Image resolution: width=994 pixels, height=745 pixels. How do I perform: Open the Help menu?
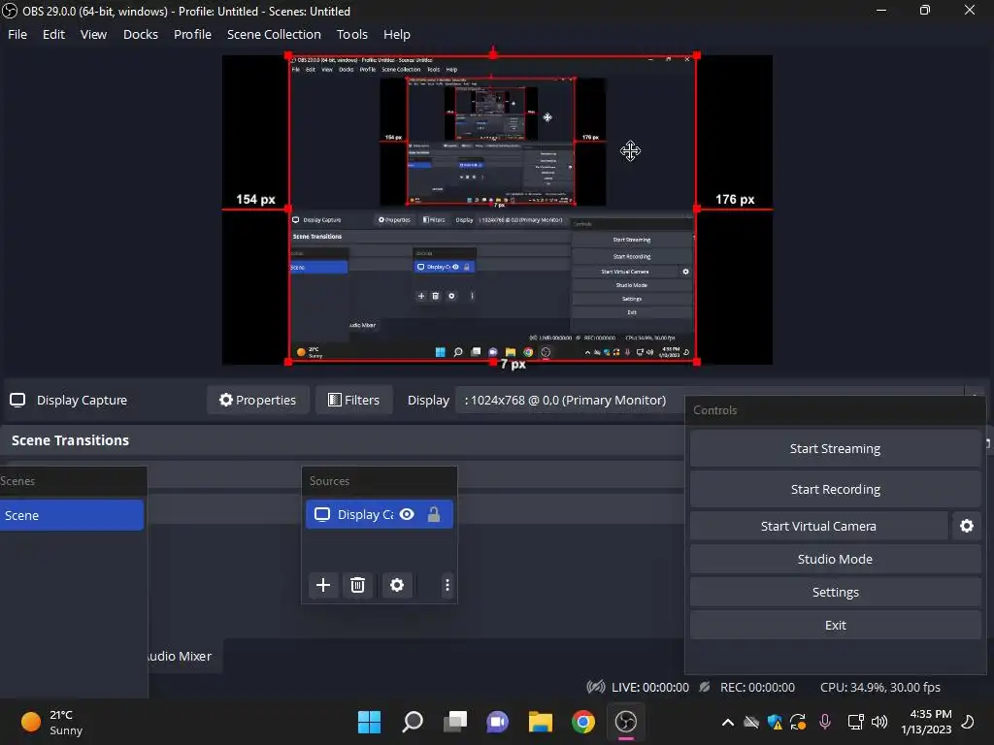(396, 34)
